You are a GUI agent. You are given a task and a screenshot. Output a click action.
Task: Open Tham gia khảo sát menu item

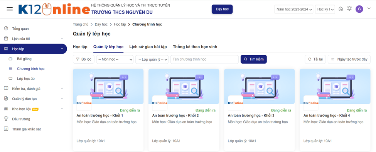(27, 129)
